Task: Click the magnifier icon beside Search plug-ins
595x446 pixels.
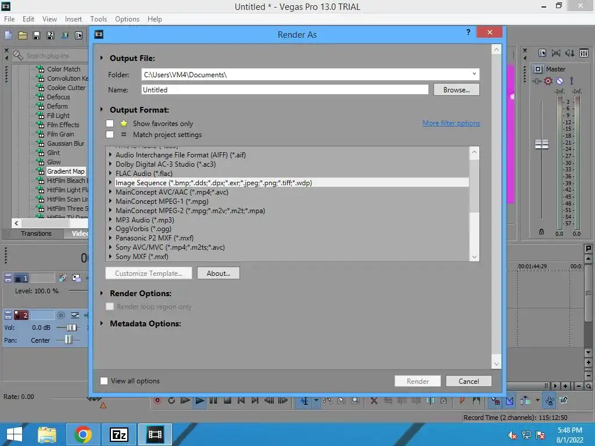Action: pos(17,55)
